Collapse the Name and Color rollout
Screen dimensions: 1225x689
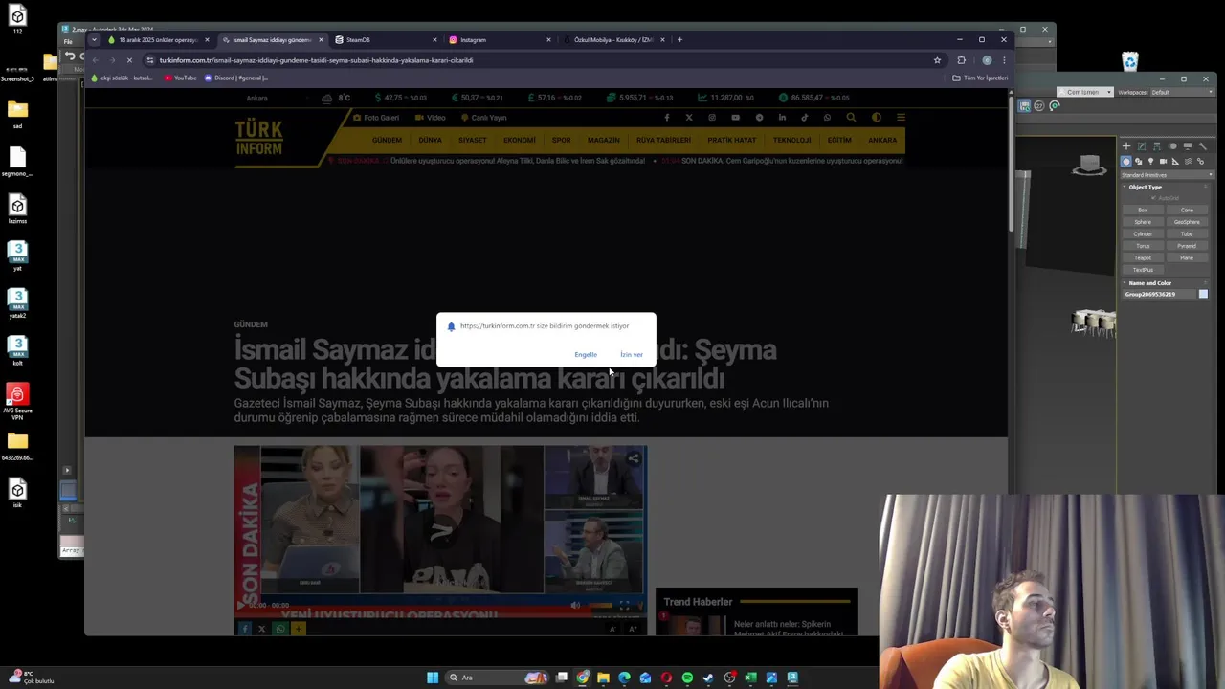(1148, 283)
